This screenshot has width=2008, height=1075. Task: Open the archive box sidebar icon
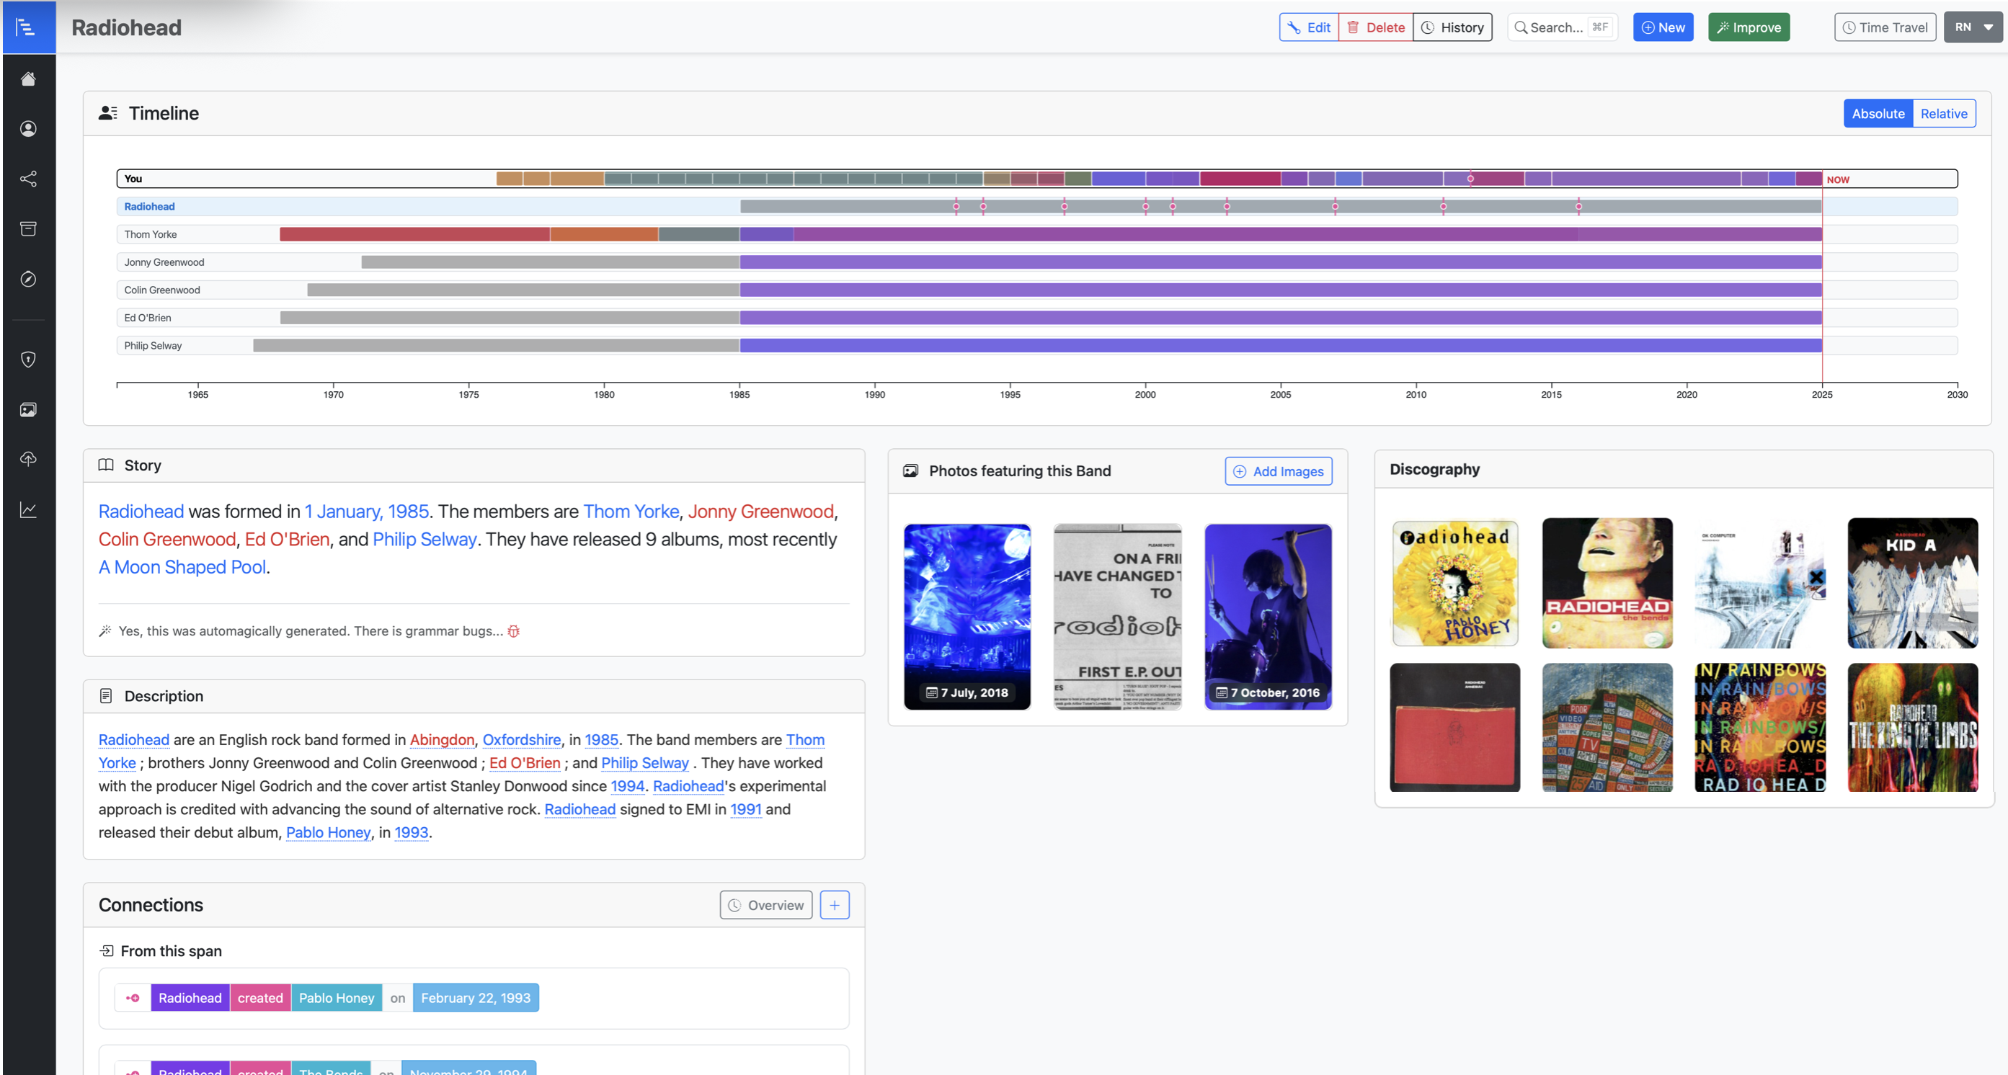[x=28, y=228]
